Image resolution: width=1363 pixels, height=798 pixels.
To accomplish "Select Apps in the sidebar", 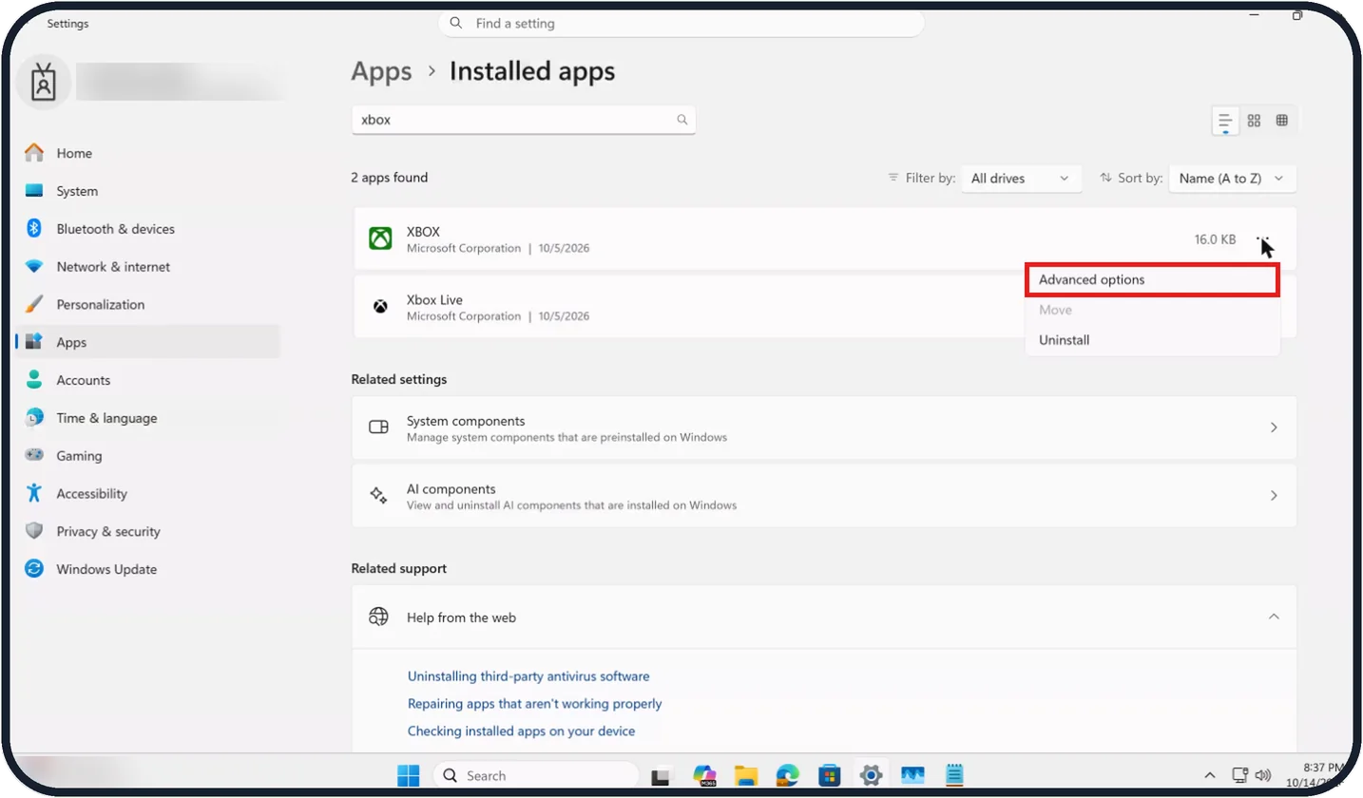I will point(147,342).
